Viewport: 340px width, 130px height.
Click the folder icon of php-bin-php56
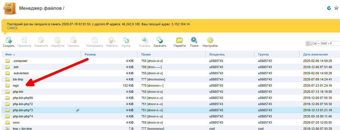pos(8,98)
